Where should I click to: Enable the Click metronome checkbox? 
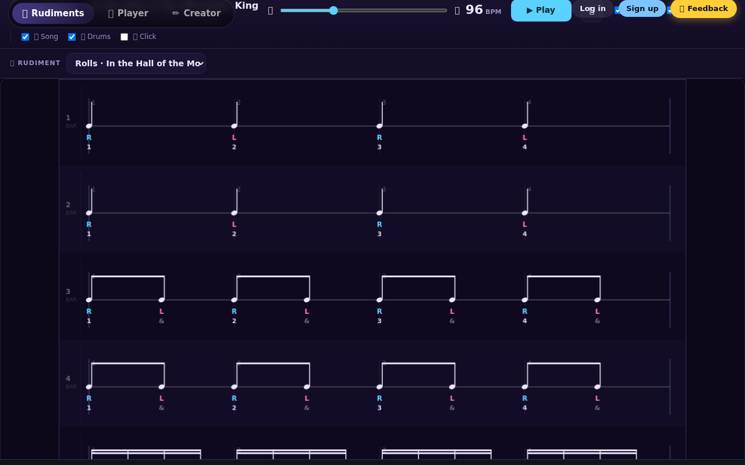(x=125, y=37)
